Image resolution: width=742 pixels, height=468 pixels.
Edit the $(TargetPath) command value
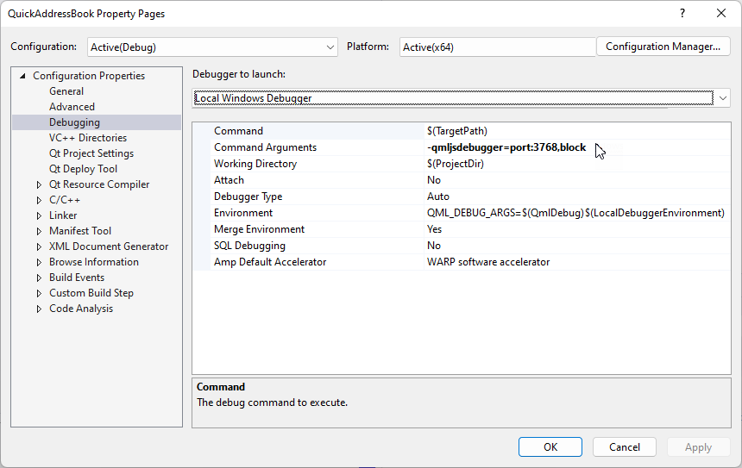coord(457,131)
